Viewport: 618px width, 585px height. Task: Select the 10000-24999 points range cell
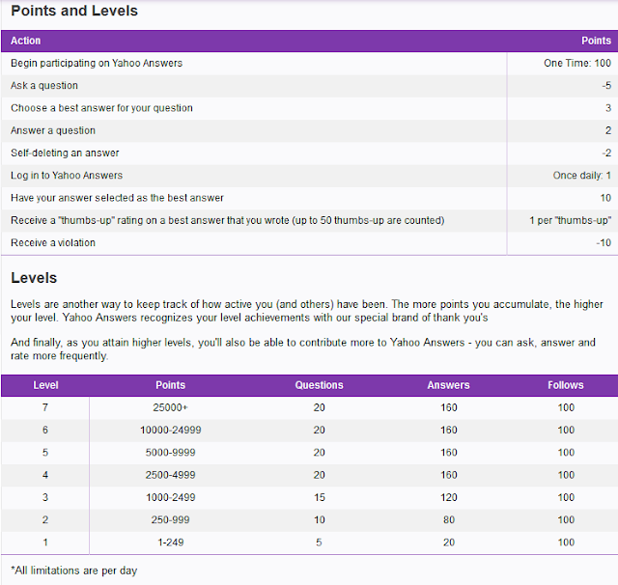point(170,431)
